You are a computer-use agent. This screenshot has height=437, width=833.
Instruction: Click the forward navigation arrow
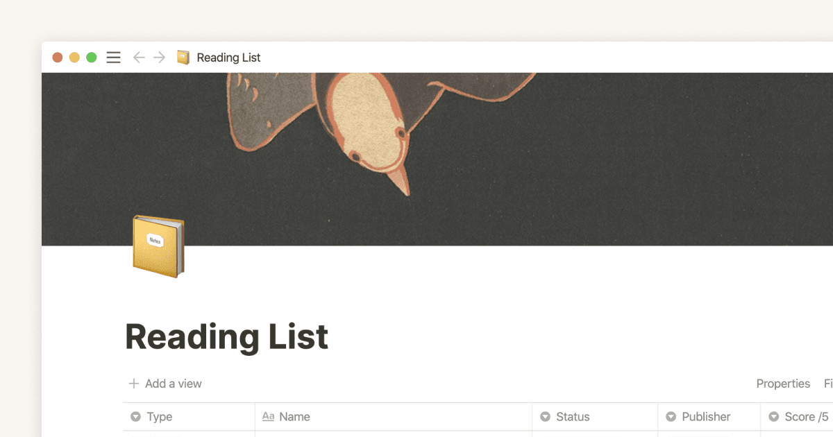158,57
